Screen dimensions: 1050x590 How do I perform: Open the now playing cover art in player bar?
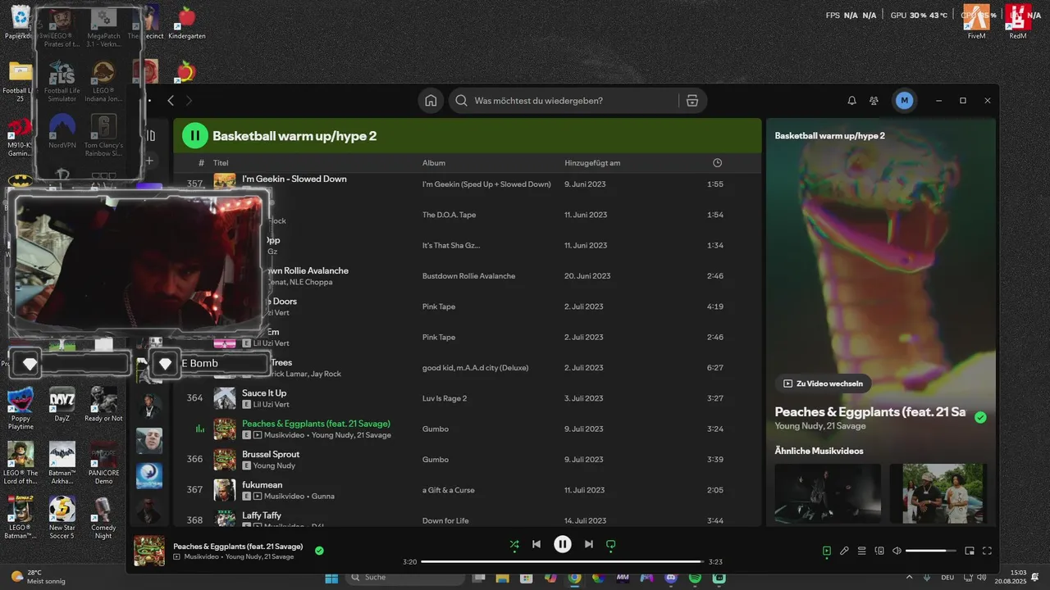149,551
